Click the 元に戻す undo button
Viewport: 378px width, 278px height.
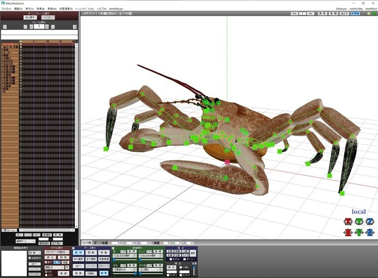tap(30, 17)
